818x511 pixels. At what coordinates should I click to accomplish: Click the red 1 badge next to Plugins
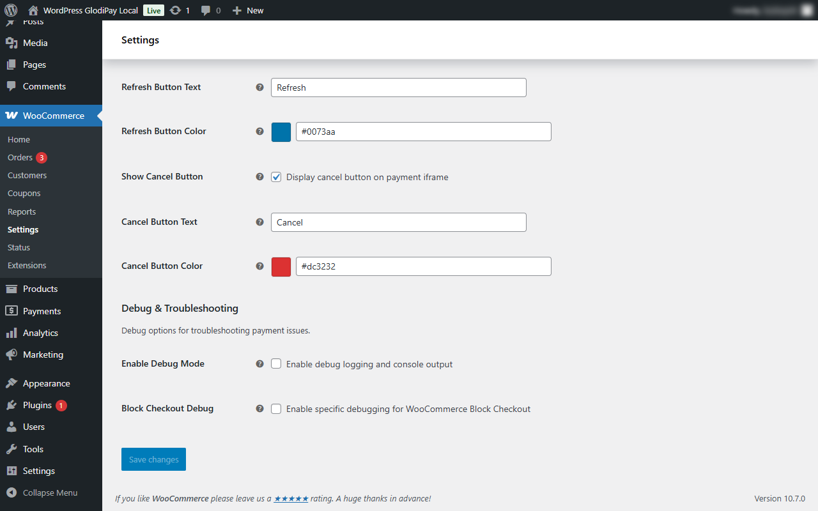61,405
